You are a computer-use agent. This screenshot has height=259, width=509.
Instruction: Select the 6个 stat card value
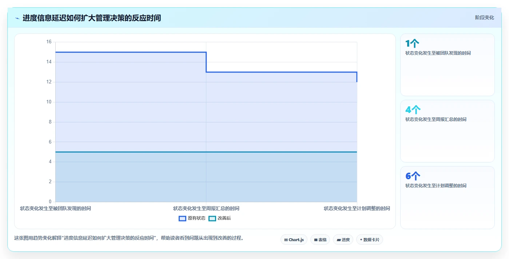coord(413,176)
